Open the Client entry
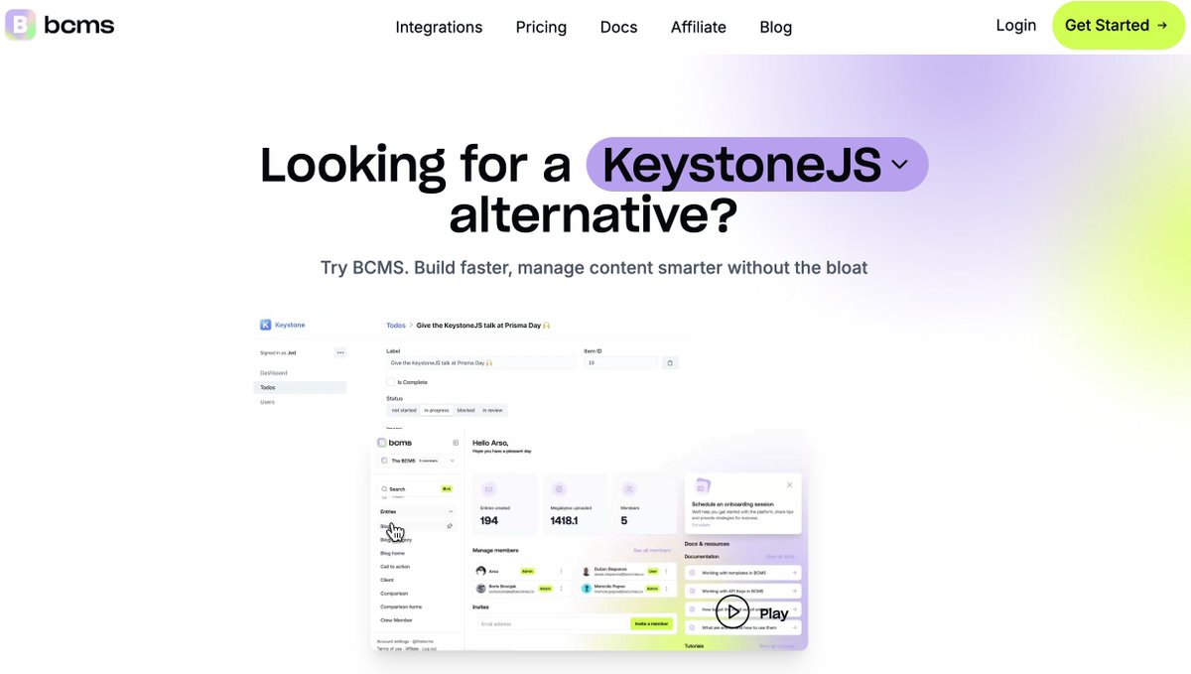The width and height of the screenshot is (1191, 674). [x=387, y=580]
